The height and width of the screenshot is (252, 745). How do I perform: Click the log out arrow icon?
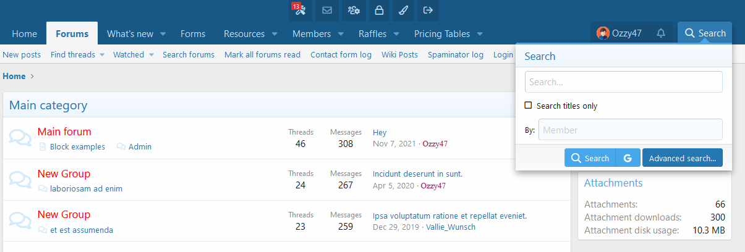pyautogui.click(x=427, y=10)
